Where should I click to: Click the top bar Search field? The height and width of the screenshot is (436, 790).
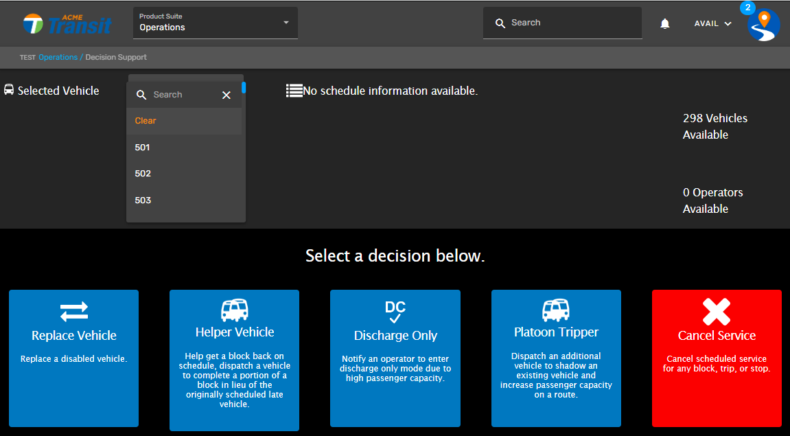click(562, 23)
